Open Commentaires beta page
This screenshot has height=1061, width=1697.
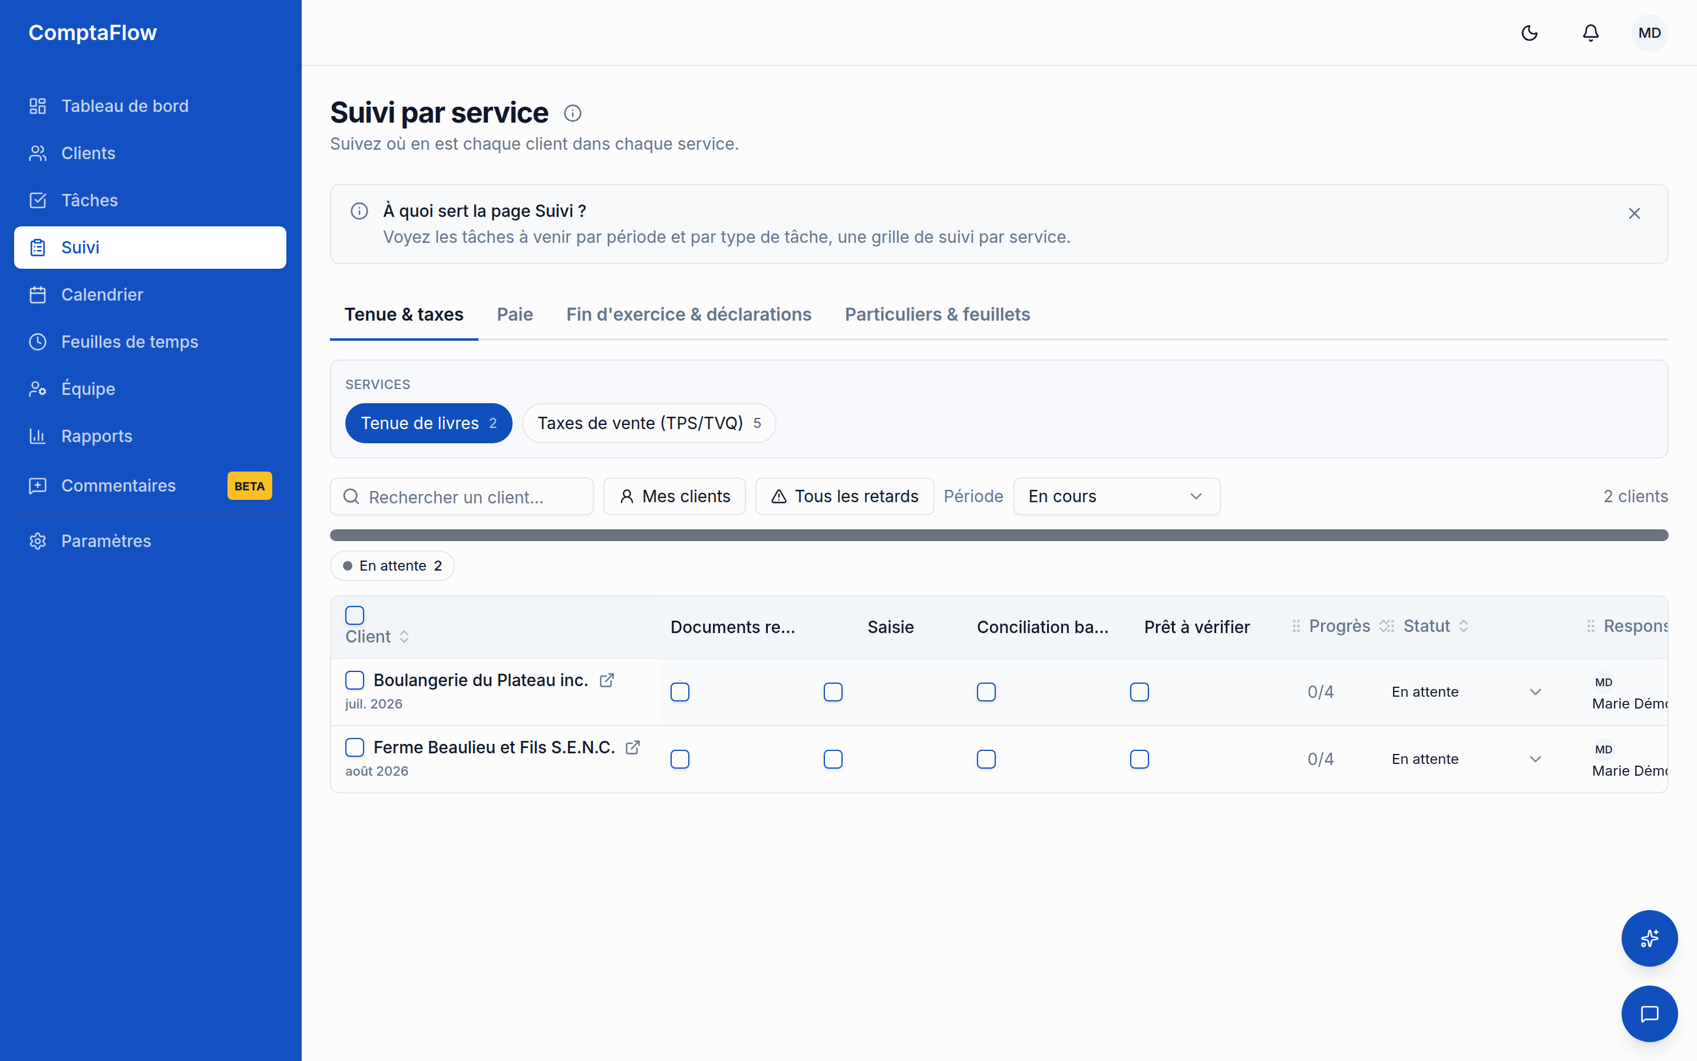[x=150, y=486]
